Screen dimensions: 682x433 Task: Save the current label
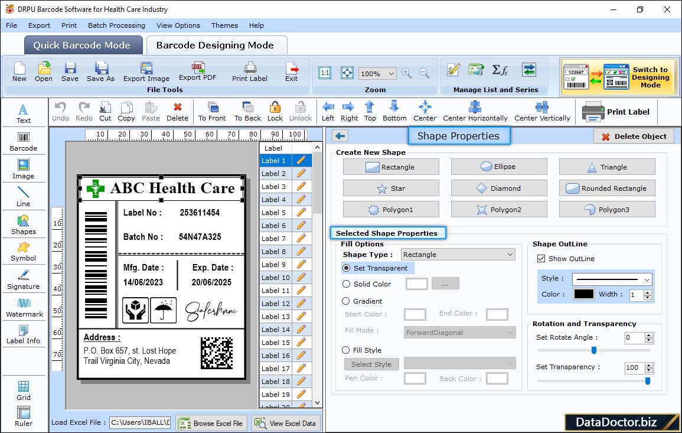click(x=70, y=72)
